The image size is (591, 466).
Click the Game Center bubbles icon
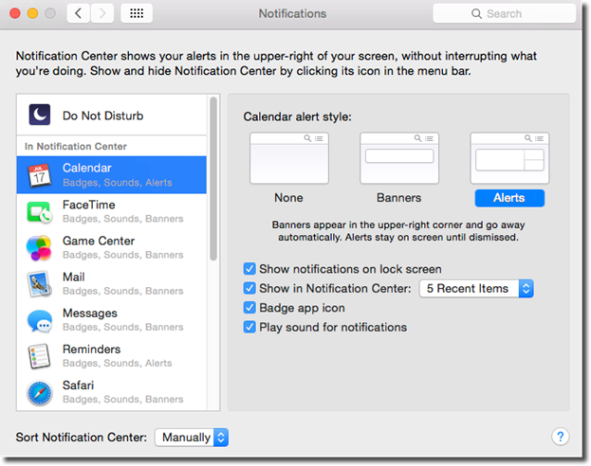point(39,248)
